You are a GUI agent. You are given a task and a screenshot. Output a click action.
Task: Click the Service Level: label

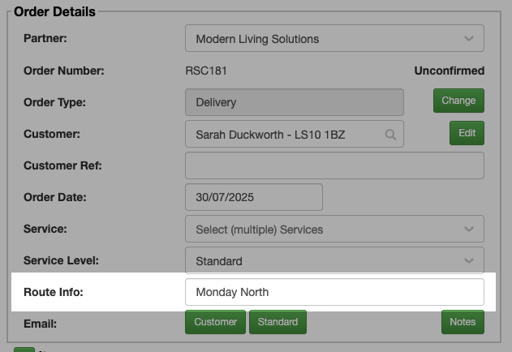click(61, 260)
